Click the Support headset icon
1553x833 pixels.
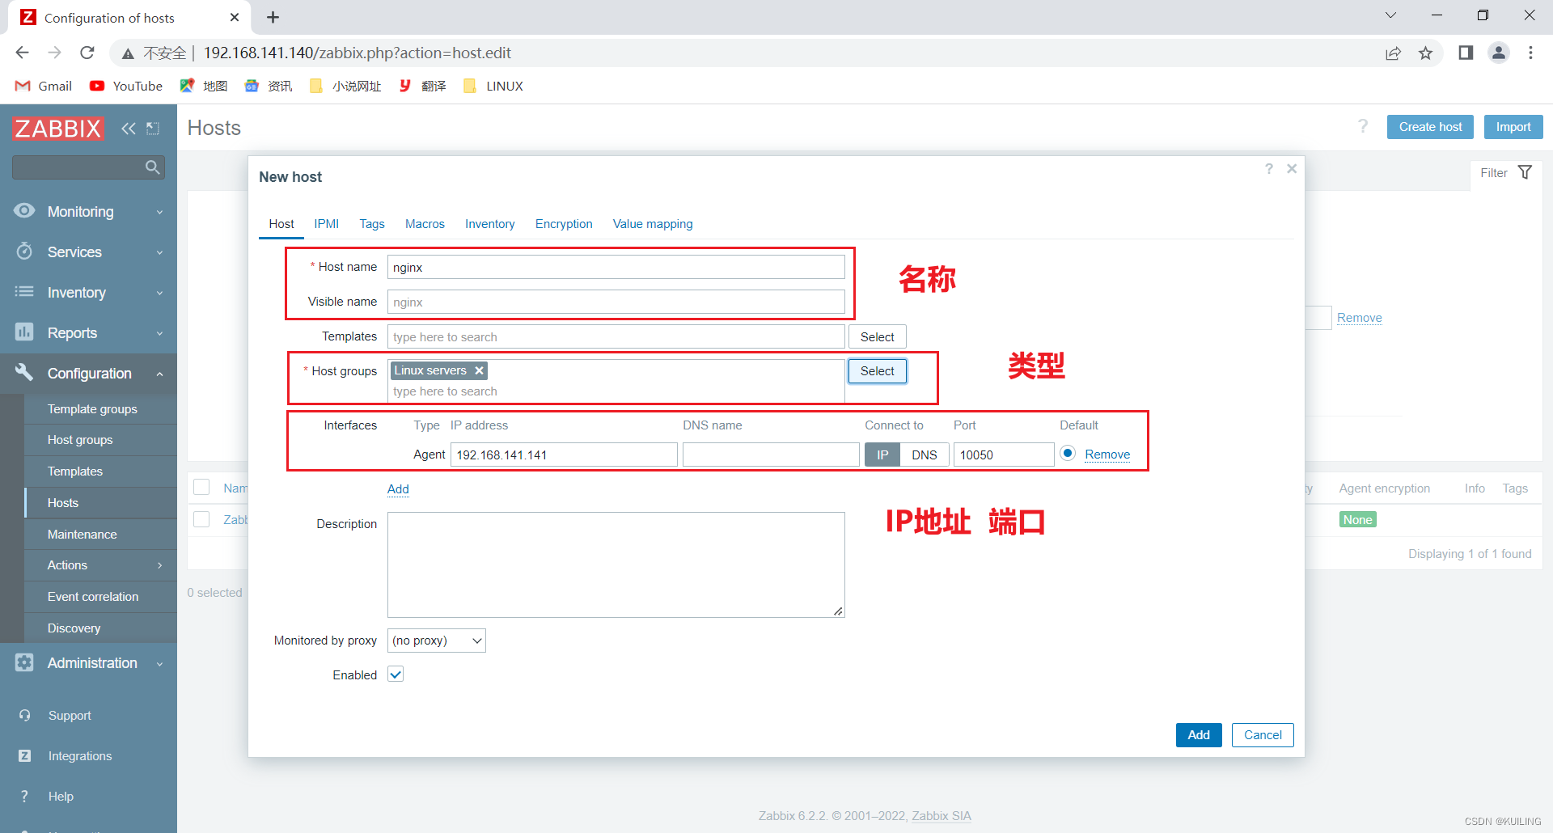click(x=25, y=716)
